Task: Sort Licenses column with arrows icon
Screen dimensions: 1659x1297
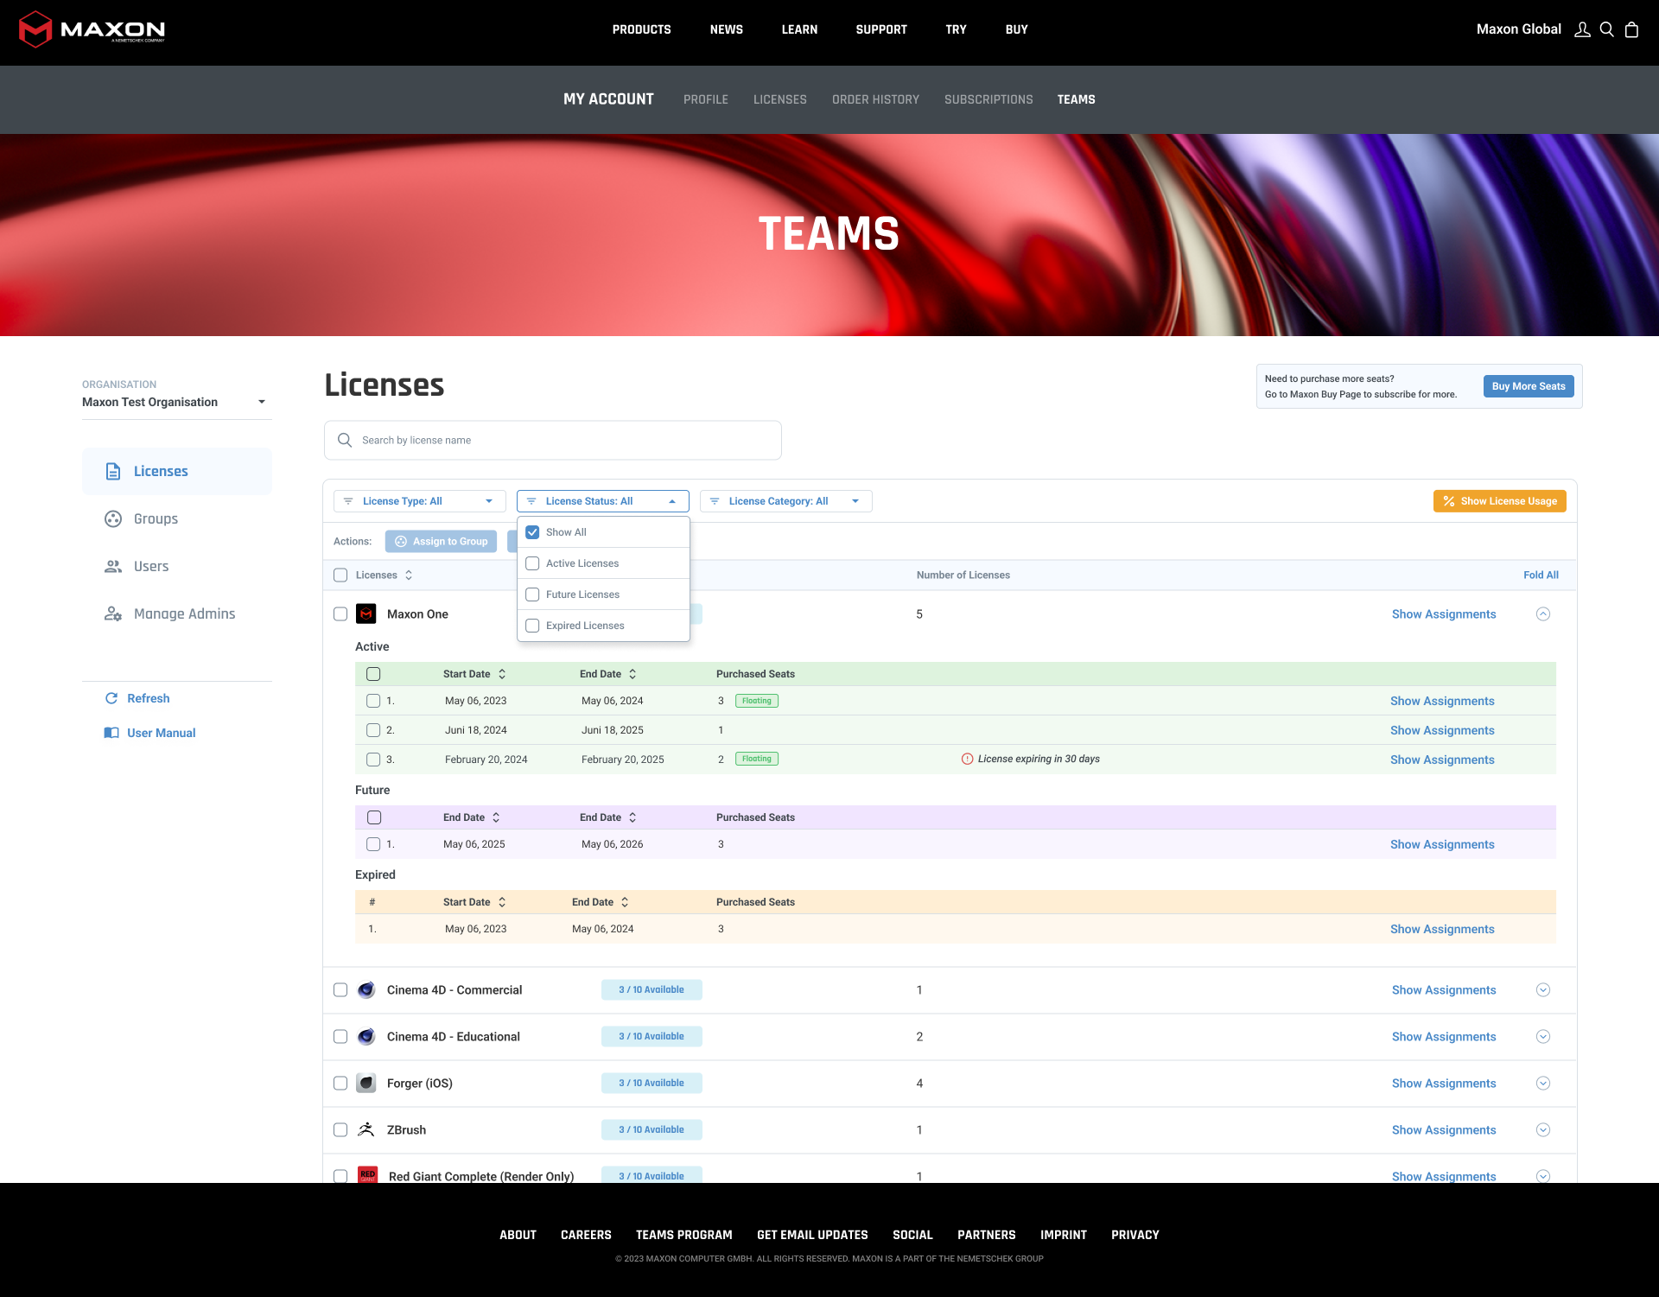Action: 409,575
